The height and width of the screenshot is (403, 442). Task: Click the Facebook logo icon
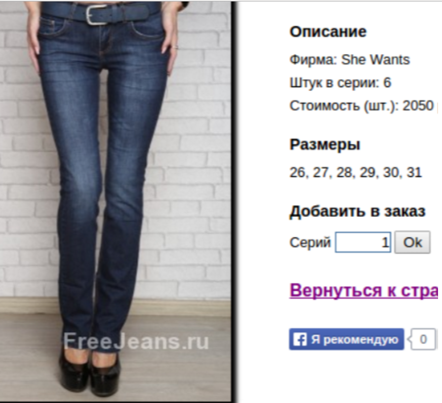(x=300, y=339)
